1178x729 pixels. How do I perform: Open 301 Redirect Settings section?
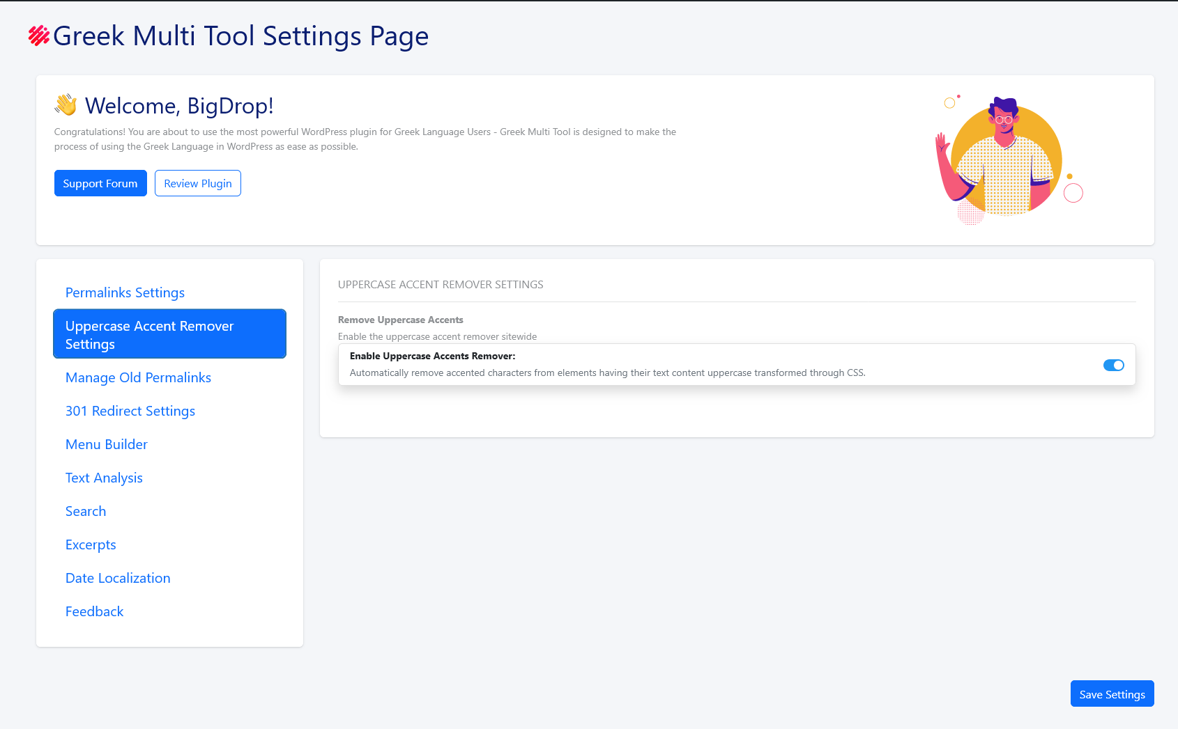coord(130,411)
